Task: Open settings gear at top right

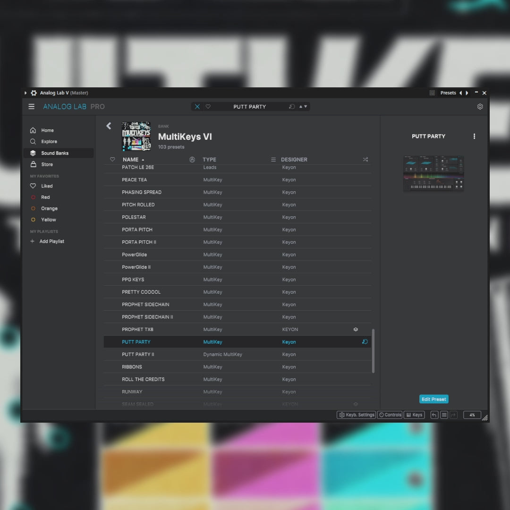Action: tap(480, 106)
